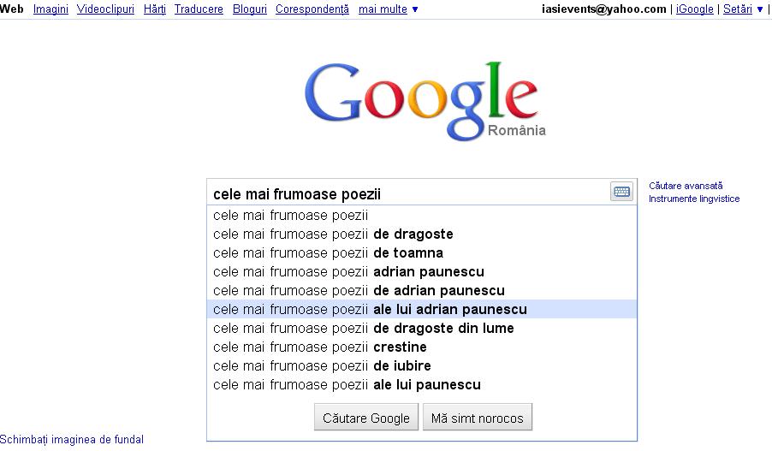Image resolution: width=772 pixels, height=451 pixels.
Task: Open the on-screen keyboard icon
Action: [622, 193]
